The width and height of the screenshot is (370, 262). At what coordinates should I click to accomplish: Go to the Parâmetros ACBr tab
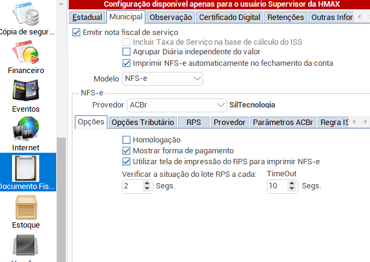(283, 123)
